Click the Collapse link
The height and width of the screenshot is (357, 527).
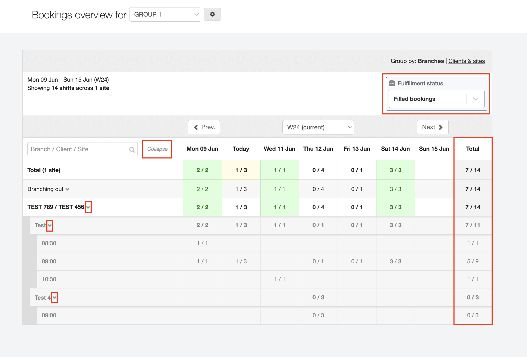(157, 149)
